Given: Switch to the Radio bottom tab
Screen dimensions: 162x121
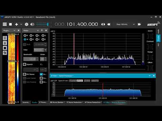Looking at the screenshot, I should (35, 103).
